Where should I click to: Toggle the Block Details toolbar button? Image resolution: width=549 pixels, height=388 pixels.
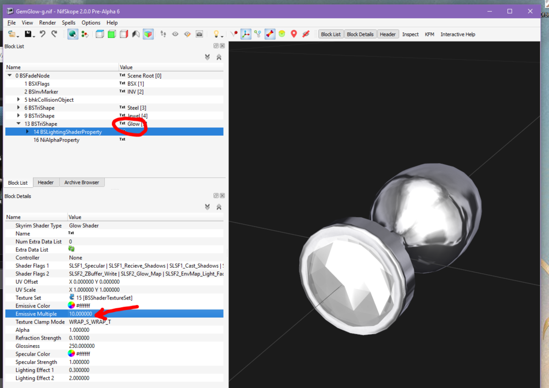click(360, 35)
